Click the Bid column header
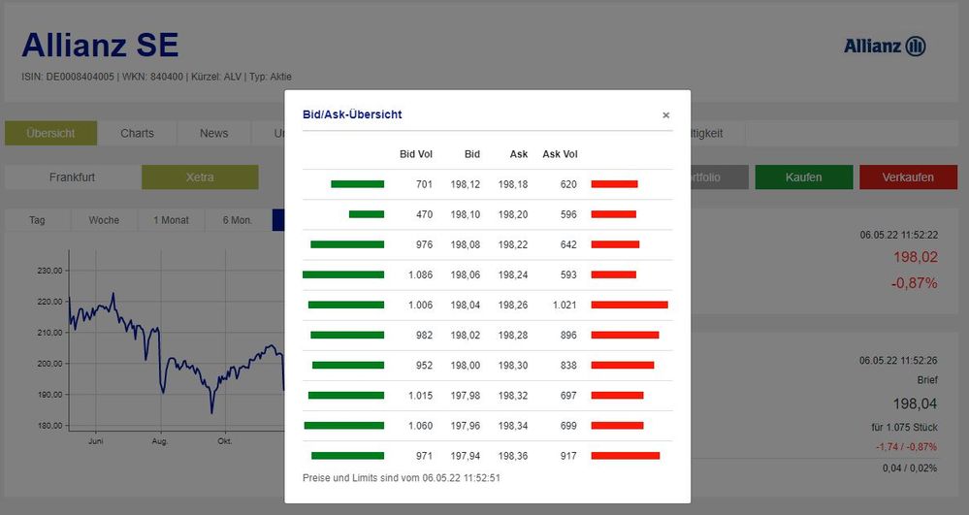 tap(472, 154)
